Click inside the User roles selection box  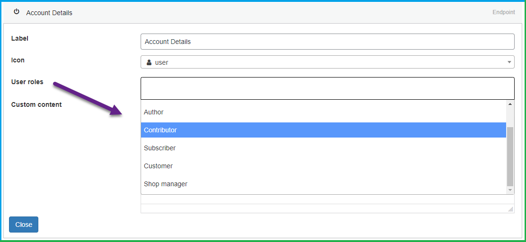click(327, 88)
